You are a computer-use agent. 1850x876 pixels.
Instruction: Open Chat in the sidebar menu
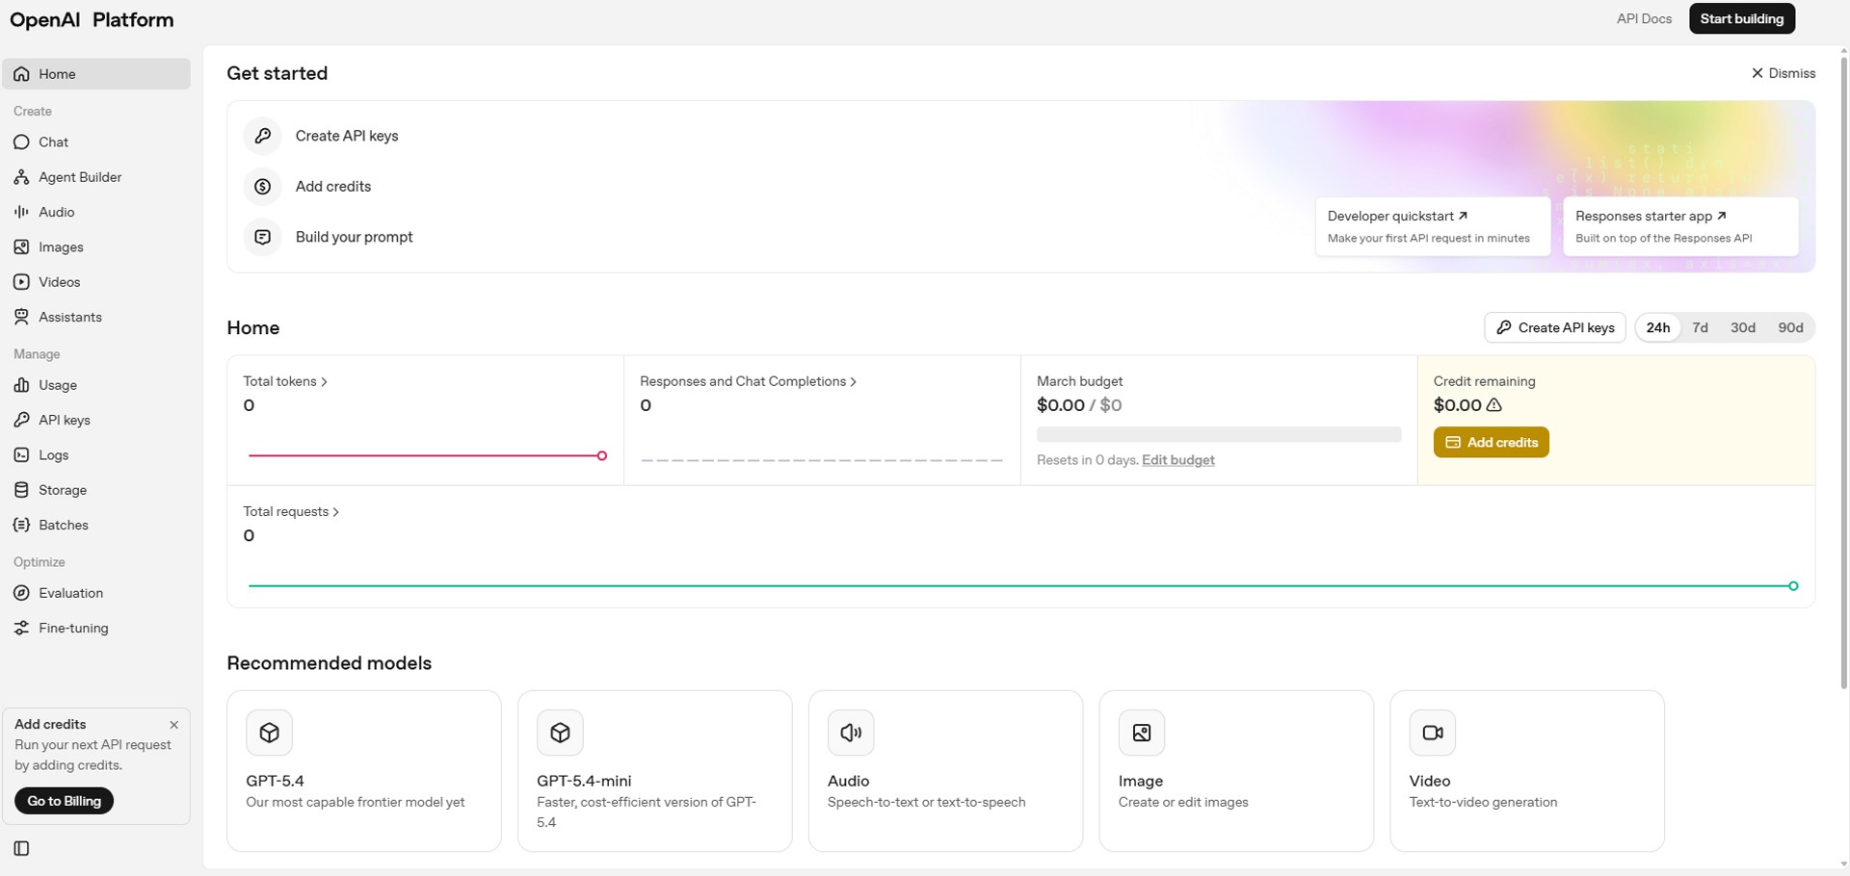pos(96,142)
